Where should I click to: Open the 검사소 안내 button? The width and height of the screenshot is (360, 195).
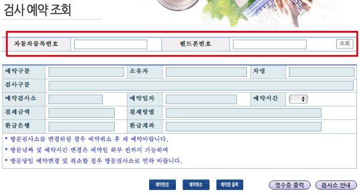point(336,185)
